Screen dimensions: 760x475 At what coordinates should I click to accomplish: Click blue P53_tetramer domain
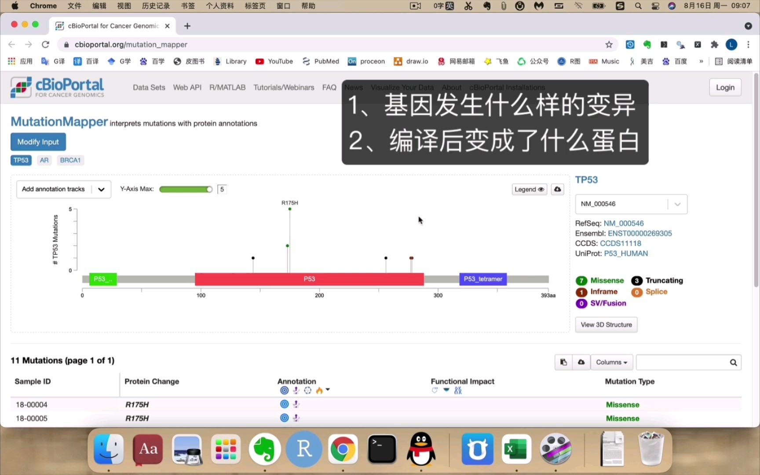pos(483,279)
